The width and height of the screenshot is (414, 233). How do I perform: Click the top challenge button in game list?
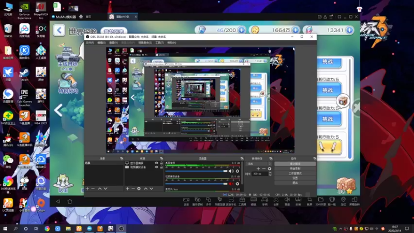[328, 62]
